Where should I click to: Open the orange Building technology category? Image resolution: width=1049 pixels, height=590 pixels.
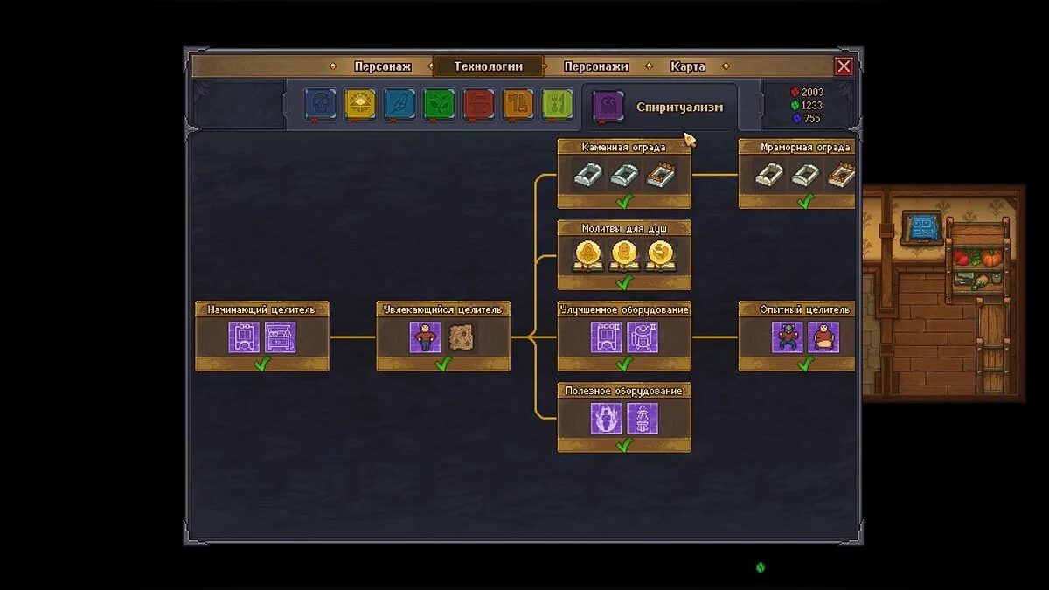(x=518, y=104)
